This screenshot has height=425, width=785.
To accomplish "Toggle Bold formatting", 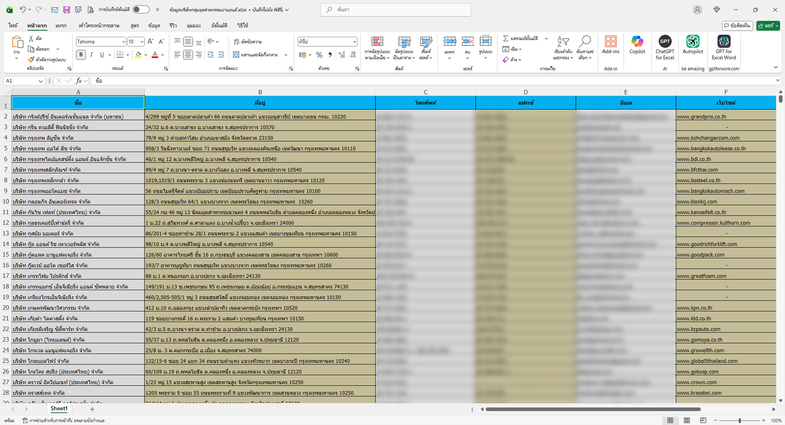I will pos(81,55).
